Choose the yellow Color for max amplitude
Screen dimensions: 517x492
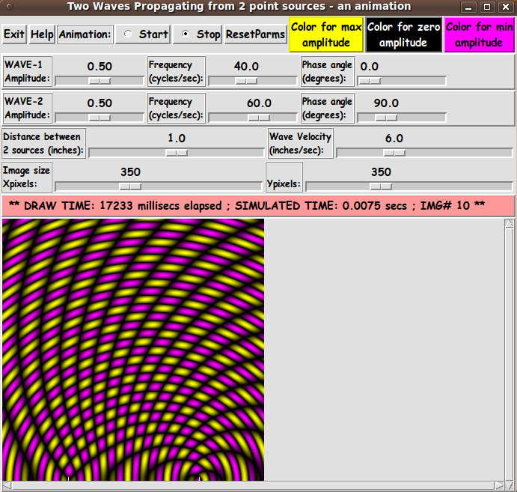tap(326, 34)
